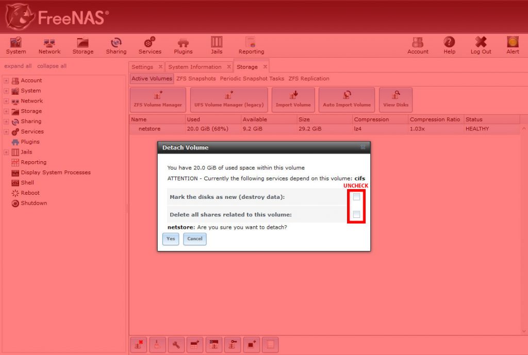Image resolution: width=528 pixels, height=355 pixels.
Task: Expand Services node in sidebar tree
Action: click(6, 131)
